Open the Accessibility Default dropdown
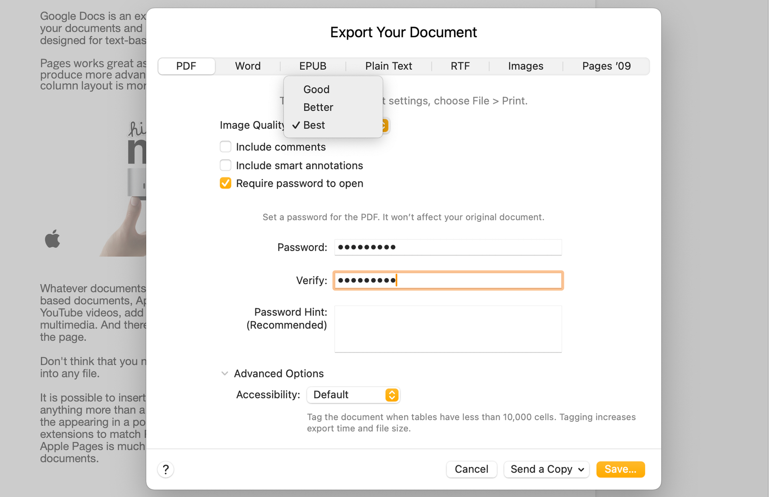Image resolution: width=769 pixels, height=497 pixels. coord(353,395)
